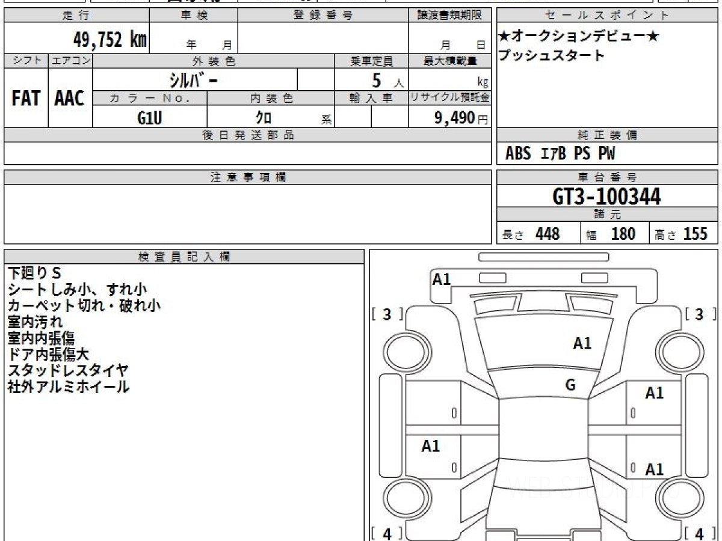Click the width value 幅 180

pyautogui.click(x=611, y=234)
